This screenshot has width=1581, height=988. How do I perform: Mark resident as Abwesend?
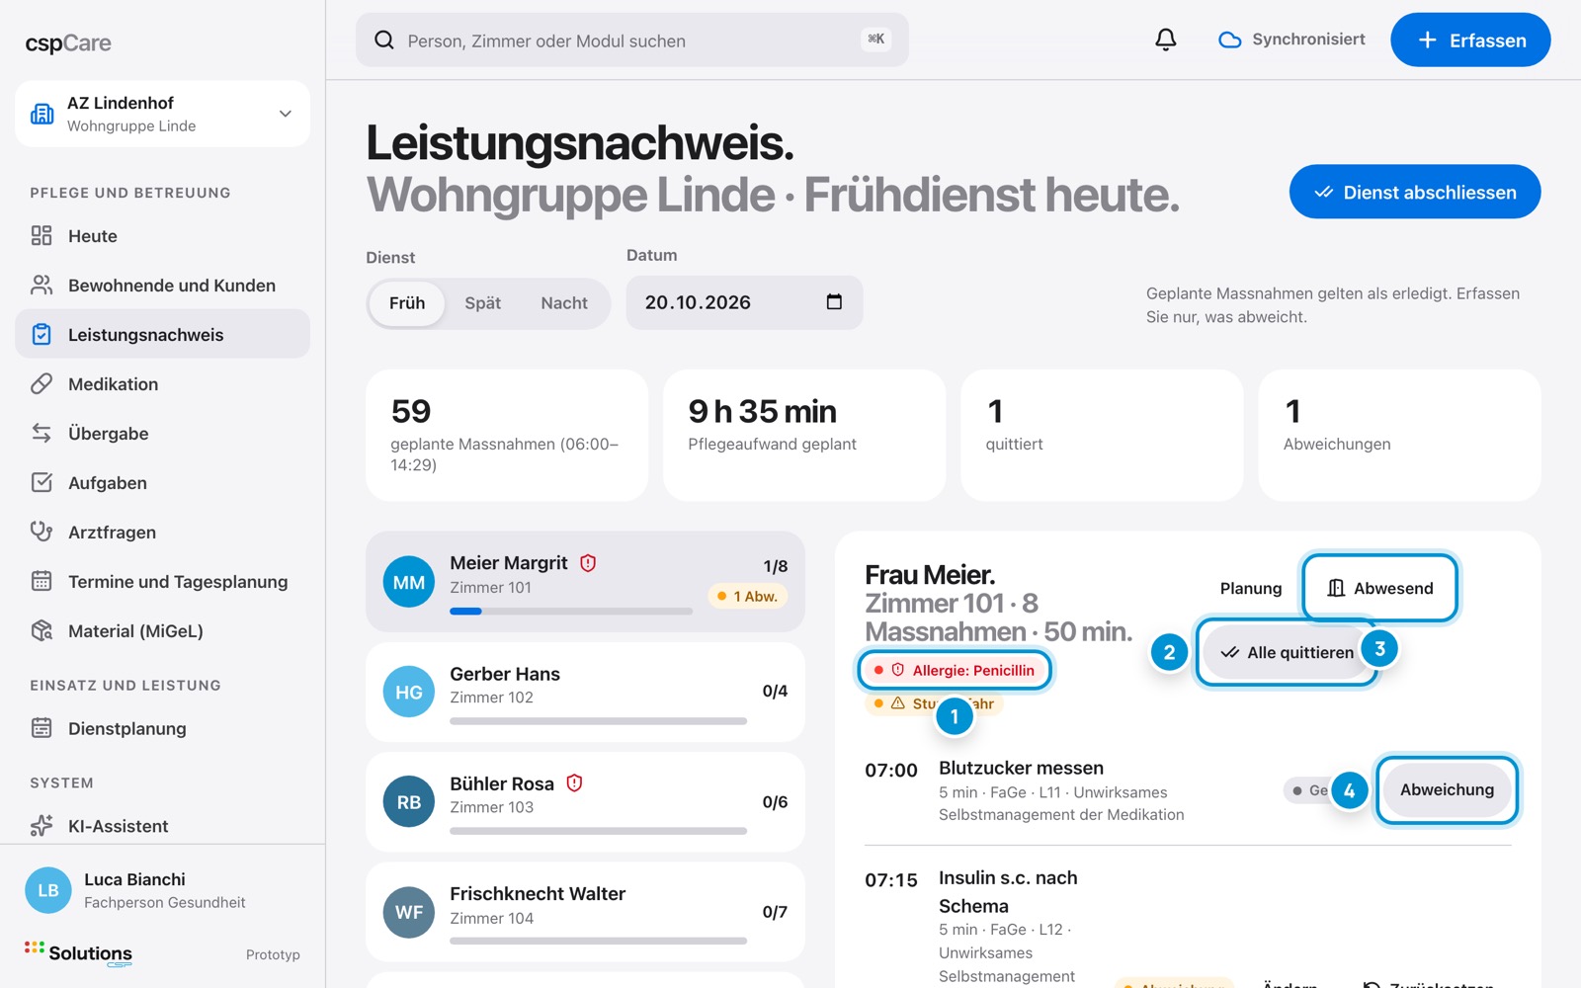pyautogui.click(x=1380, y=588)
